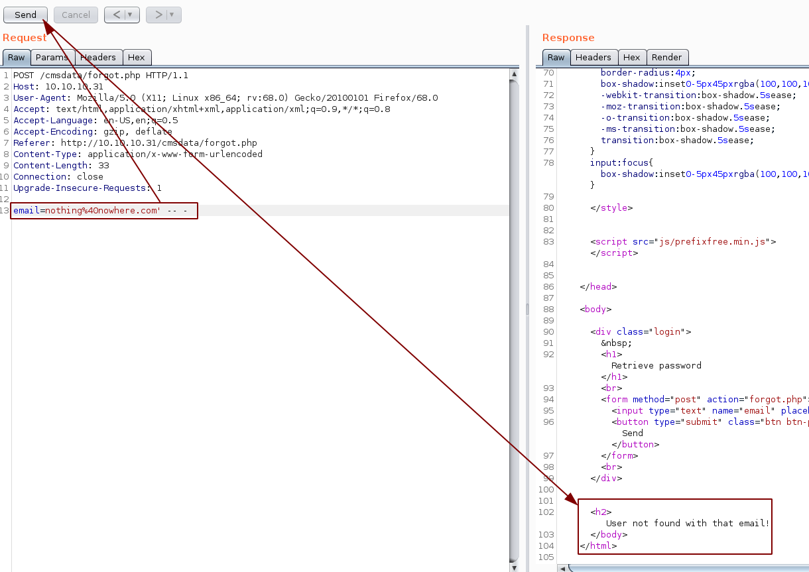Click the Send button in the toolbar
This screenshot has width=809, height=572.
26,15
